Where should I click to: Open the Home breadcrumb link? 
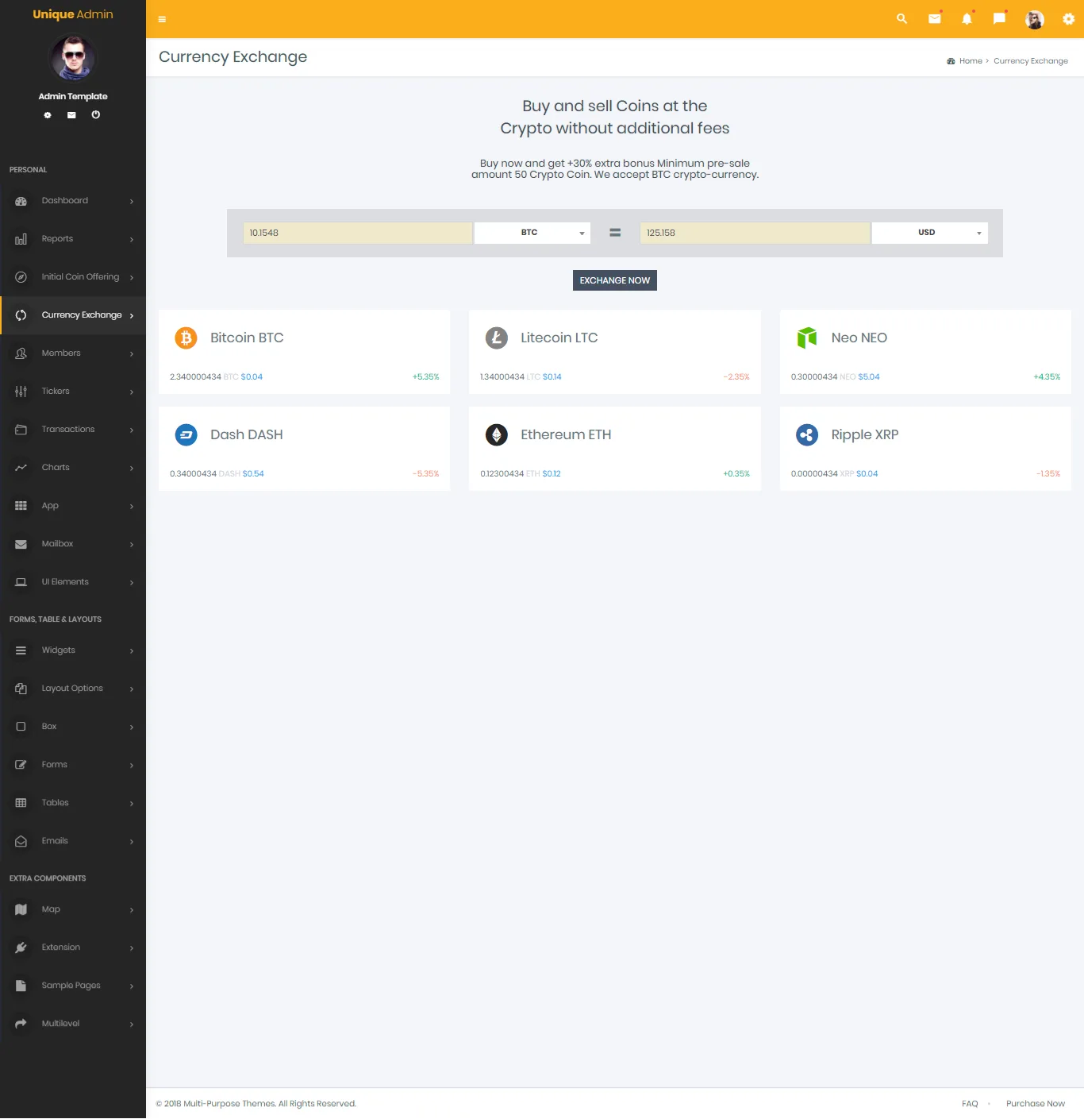[970, 60]
